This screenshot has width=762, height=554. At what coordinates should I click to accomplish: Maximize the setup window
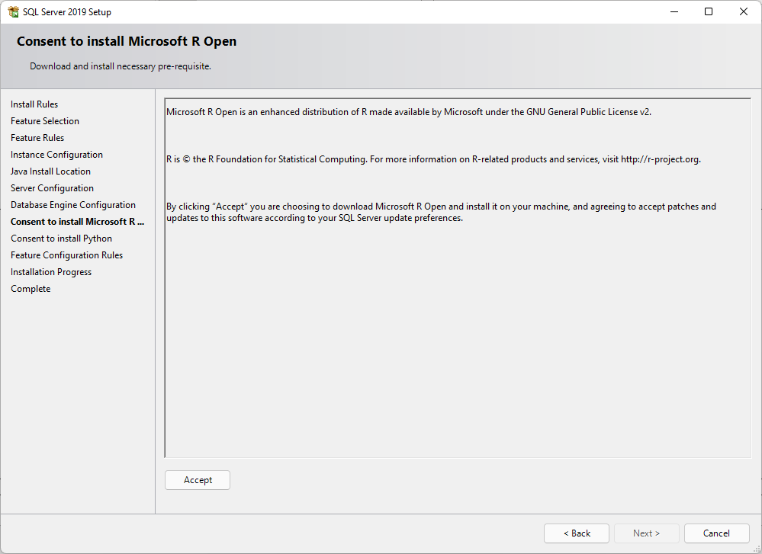(709, 11)
